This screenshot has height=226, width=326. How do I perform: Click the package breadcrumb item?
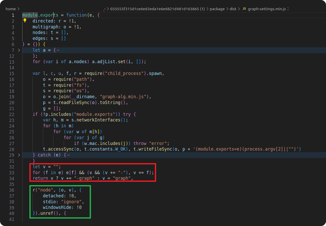pos(217,9)
